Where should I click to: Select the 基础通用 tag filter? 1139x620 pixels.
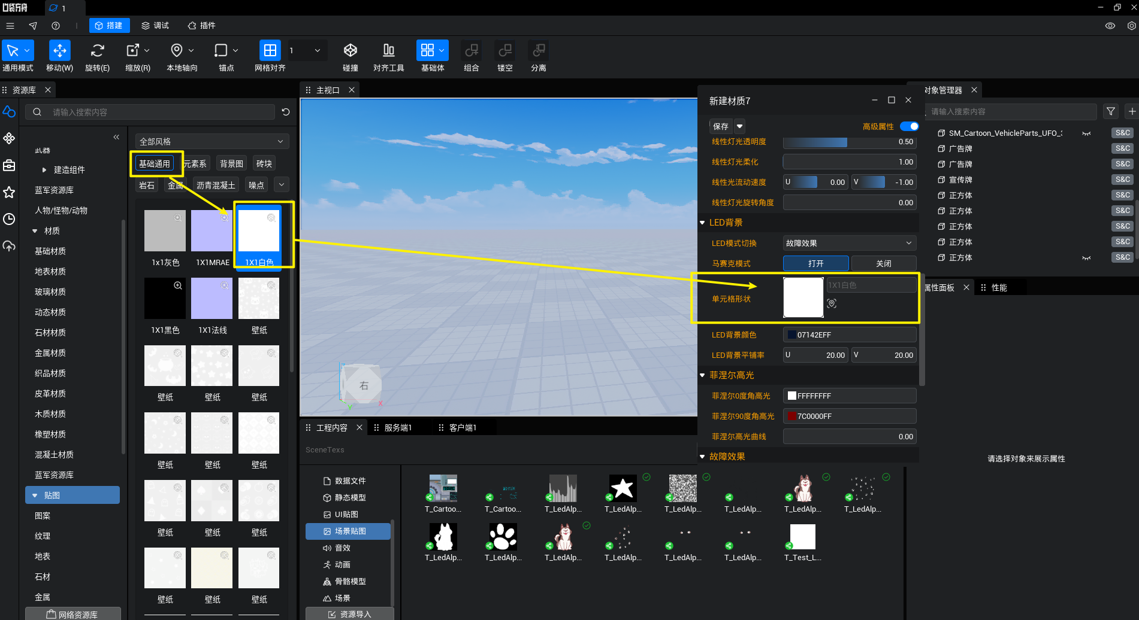tap(155, 164)
